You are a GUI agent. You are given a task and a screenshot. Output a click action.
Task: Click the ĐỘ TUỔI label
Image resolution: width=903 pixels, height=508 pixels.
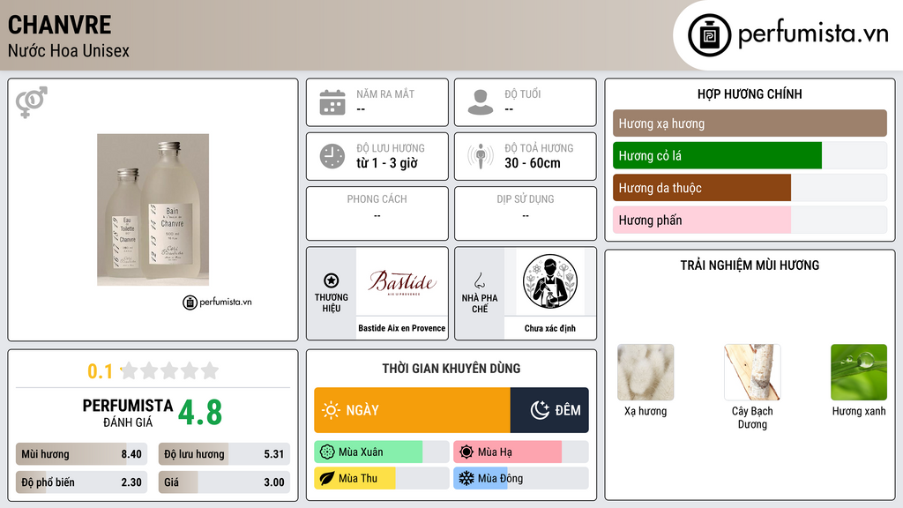pos(523,93)
